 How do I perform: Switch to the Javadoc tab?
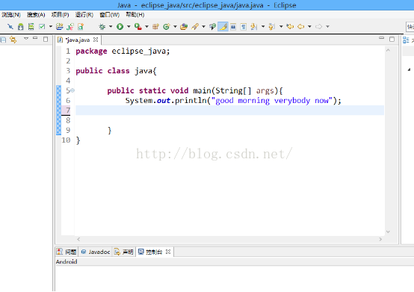pos(96,252)
